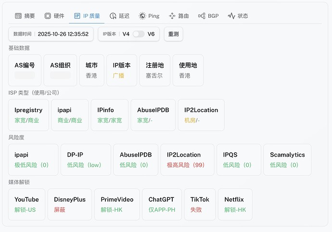332x232 pixels.
Task: Click the BGP network icon
Action: [202, 16]
